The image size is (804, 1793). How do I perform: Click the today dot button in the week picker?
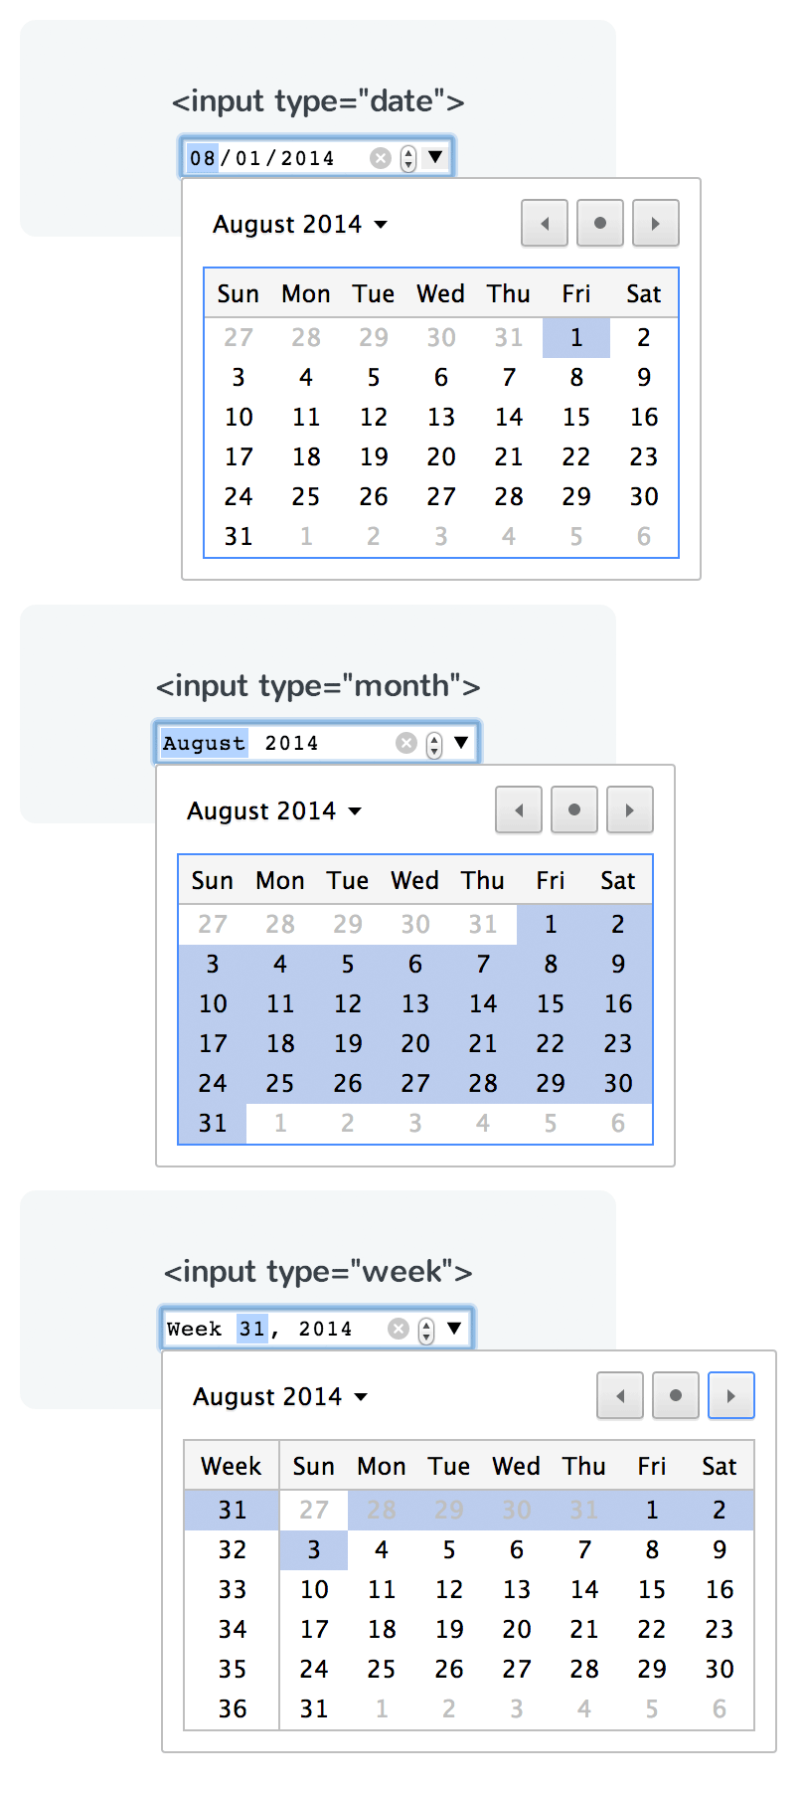pyautogui.click(x=675, y=1395)
